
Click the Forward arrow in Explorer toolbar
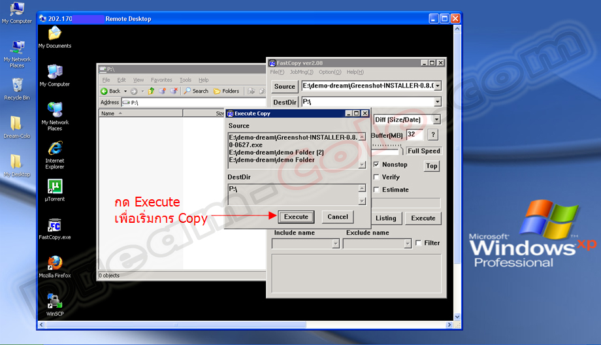coord(134,91)
